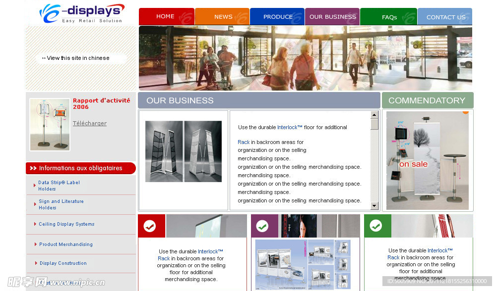Click the banner photo beside the red checkmark
497x291 pixels.
pos(206,226)
